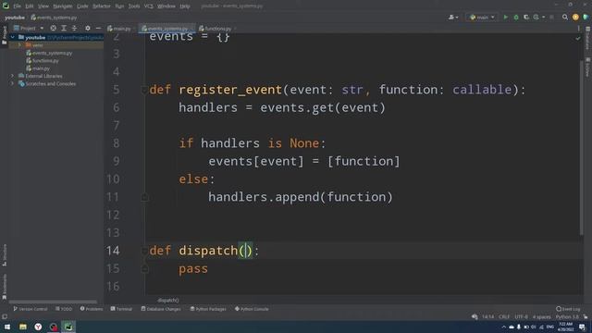
Task: Show hidden system tray icons chevron
Action: [503, 327]
